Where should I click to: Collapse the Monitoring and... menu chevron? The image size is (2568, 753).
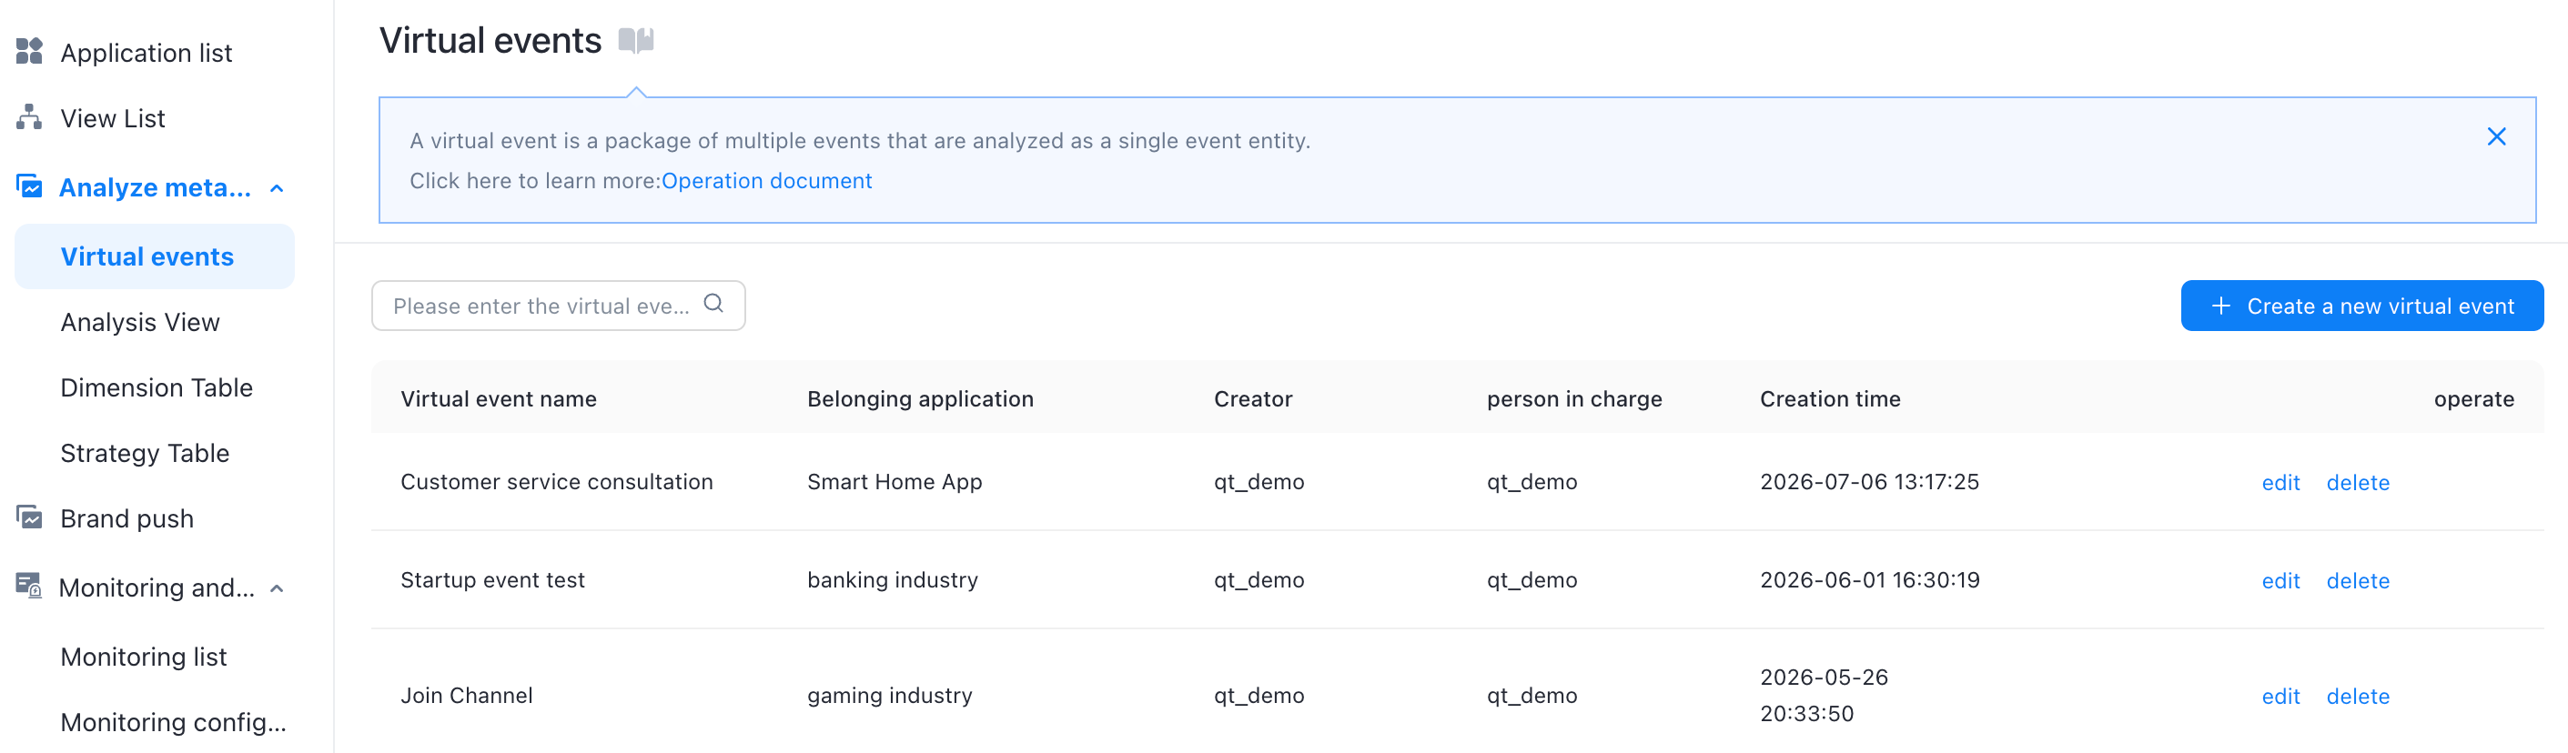(278, 588)
